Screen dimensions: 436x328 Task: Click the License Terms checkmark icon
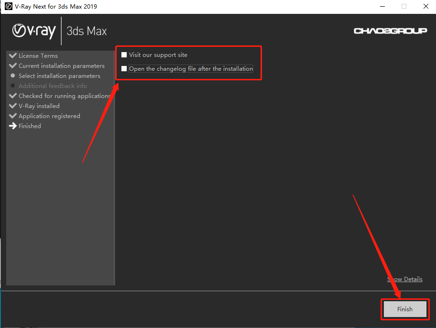13,55
